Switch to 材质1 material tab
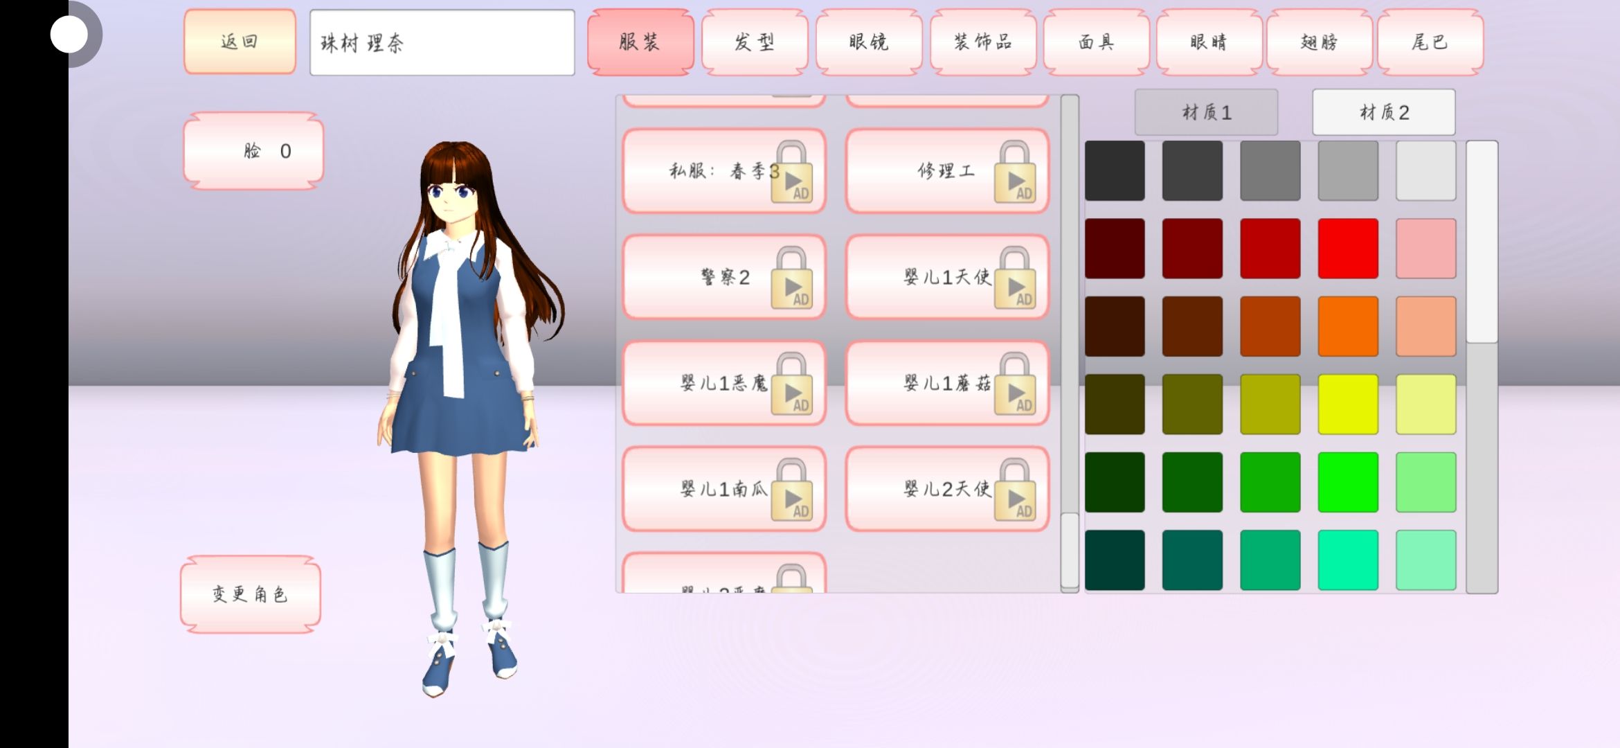Image resolution: width=1620 pixels, height=748 pixels. [1206, 112]
